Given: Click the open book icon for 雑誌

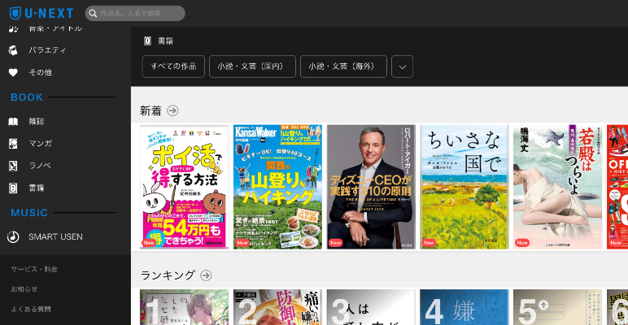Looking at the screenshot, I should coord(13,122).
